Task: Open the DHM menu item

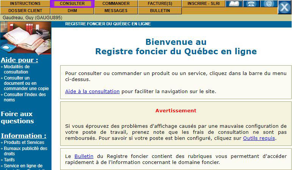Action: (72, 11)
